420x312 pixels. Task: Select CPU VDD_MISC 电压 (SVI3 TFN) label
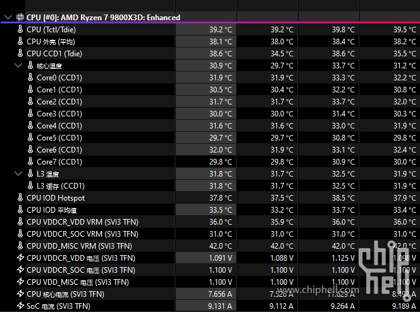point(78,282)
